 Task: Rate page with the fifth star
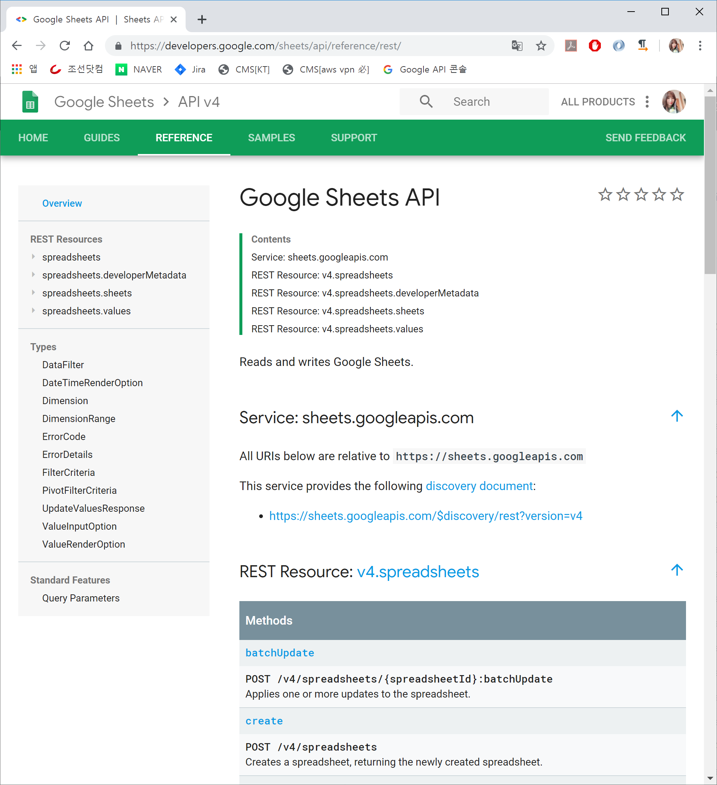pyautogui.click(x=677, y=194)
